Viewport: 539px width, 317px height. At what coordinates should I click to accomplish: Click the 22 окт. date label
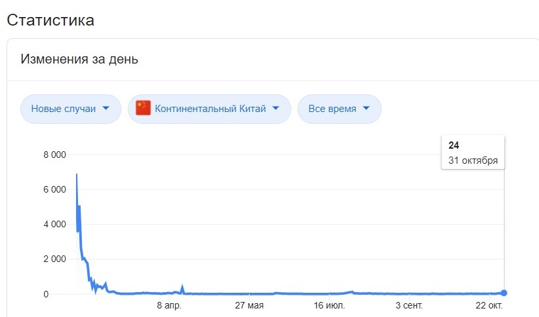point(489,305)
